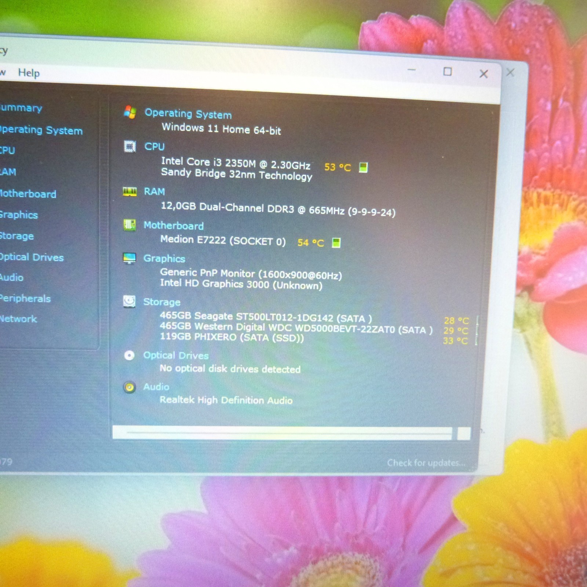
Task: Click the Intel Core i3 2350M line
Action: 236,163
